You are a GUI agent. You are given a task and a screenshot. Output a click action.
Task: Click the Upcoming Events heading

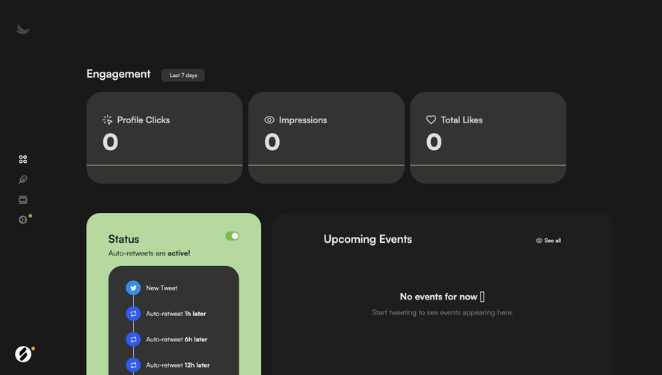[x=368, y=239]
